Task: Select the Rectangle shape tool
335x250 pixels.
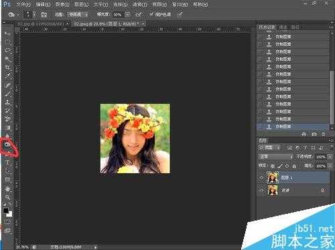Action: point(7,180)
